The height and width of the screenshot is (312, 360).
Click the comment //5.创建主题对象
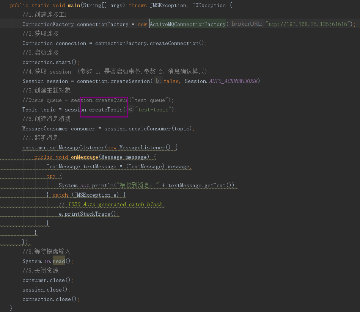click(47, 90)
